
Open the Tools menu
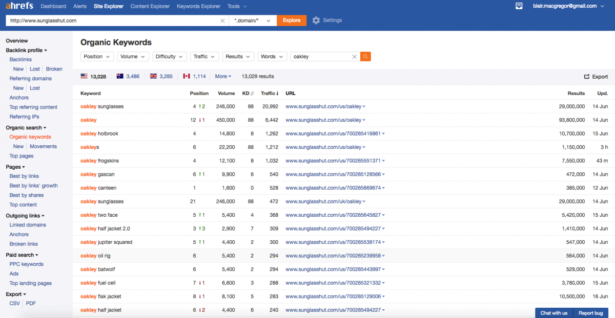tap(237, 6)
